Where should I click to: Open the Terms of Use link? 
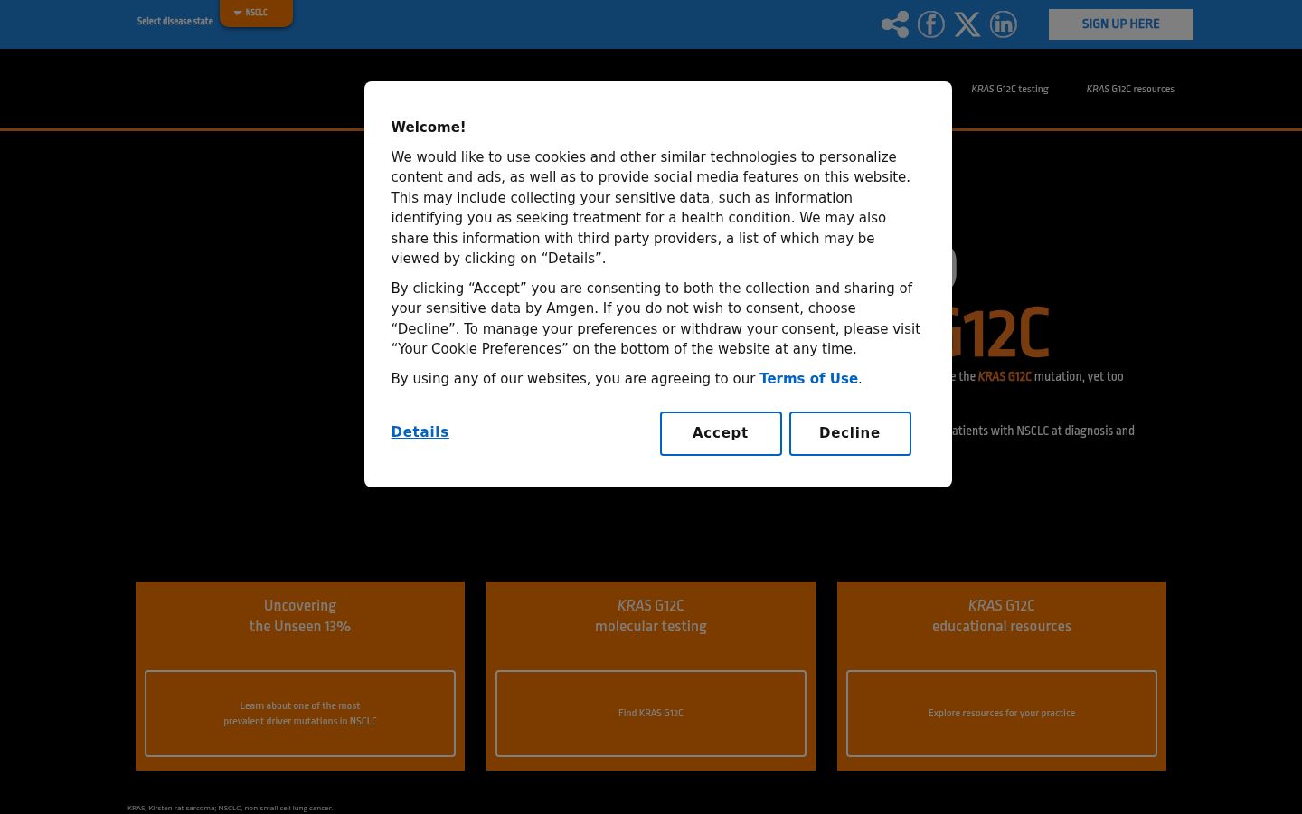click(x=808, y=379)
